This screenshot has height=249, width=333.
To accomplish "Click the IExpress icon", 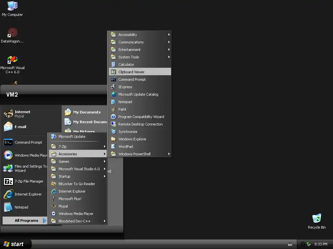I will tap(113, 87).
